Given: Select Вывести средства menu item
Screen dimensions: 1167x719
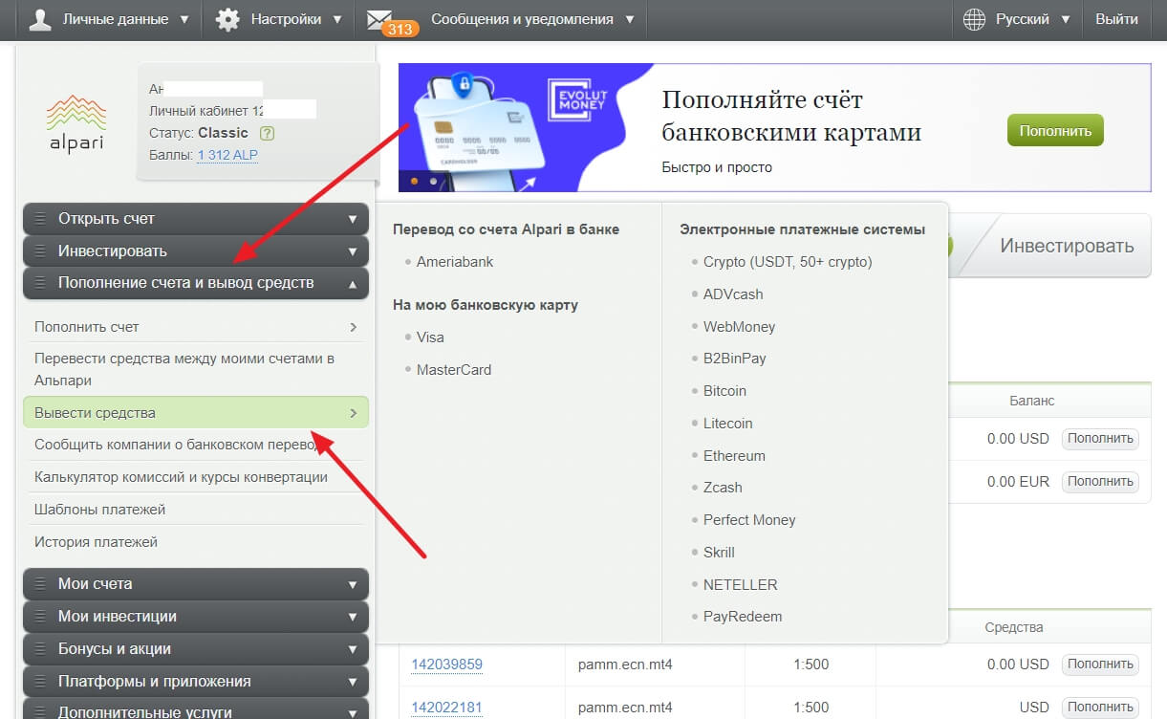Looking at the screenshot, I should click(x=196, y=413).
